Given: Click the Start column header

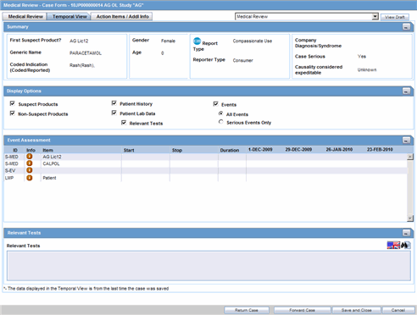Looking at the screenshot, I should pyautogui.click(x=129, y=150).
